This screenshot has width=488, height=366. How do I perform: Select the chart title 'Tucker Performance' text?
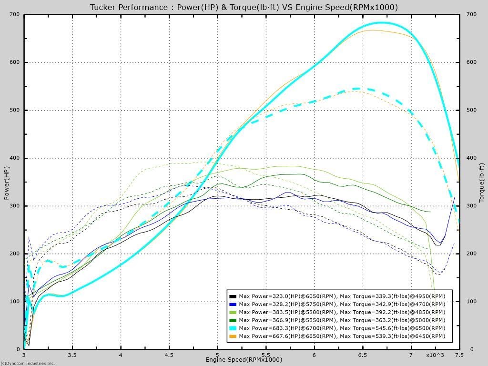(129, 7)
